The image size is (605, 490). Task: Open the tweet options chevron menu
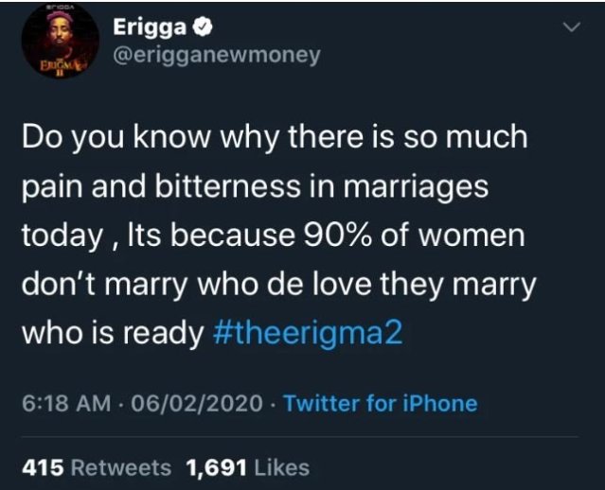[x=569, y=30]
